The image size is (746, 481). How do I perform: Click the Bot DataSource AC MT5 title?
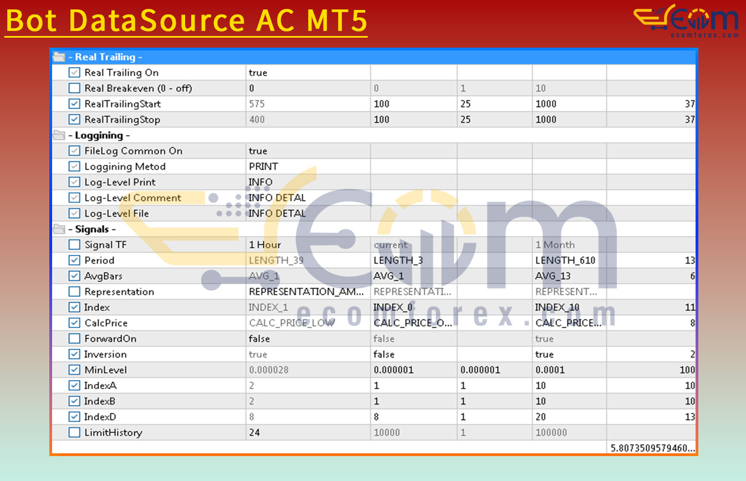pos(186,21)
